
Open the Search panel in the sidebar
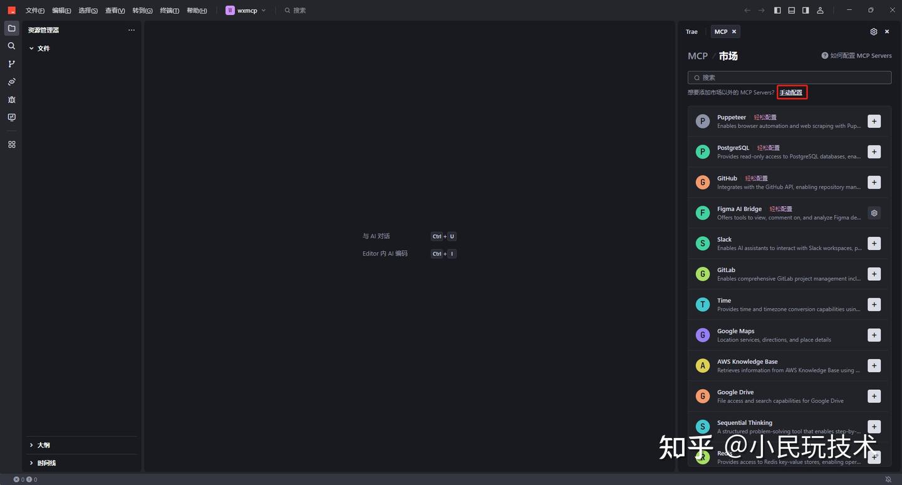11,46
